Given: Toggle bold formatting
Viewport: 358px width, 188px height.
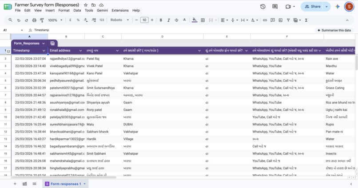Looking at the screenshot, I should click(x=161, y=20).
